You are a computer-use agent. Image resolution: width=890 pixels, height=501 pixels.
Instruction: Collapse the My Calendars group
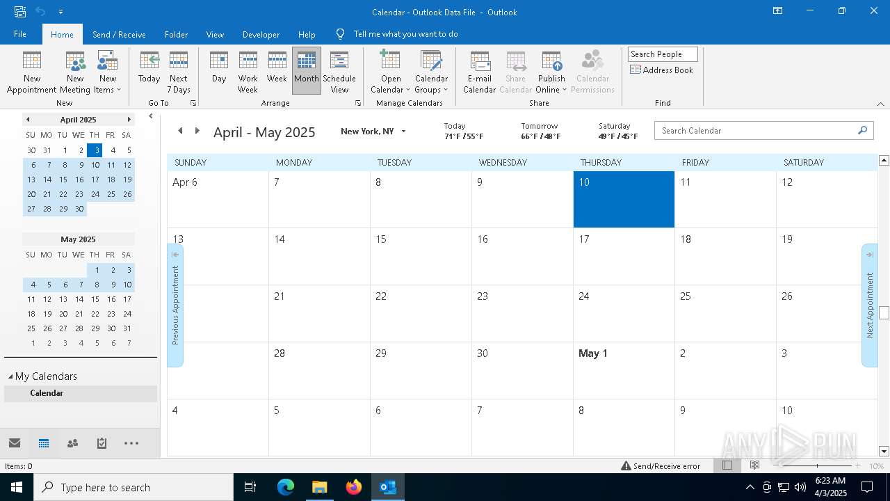[10, 376]
